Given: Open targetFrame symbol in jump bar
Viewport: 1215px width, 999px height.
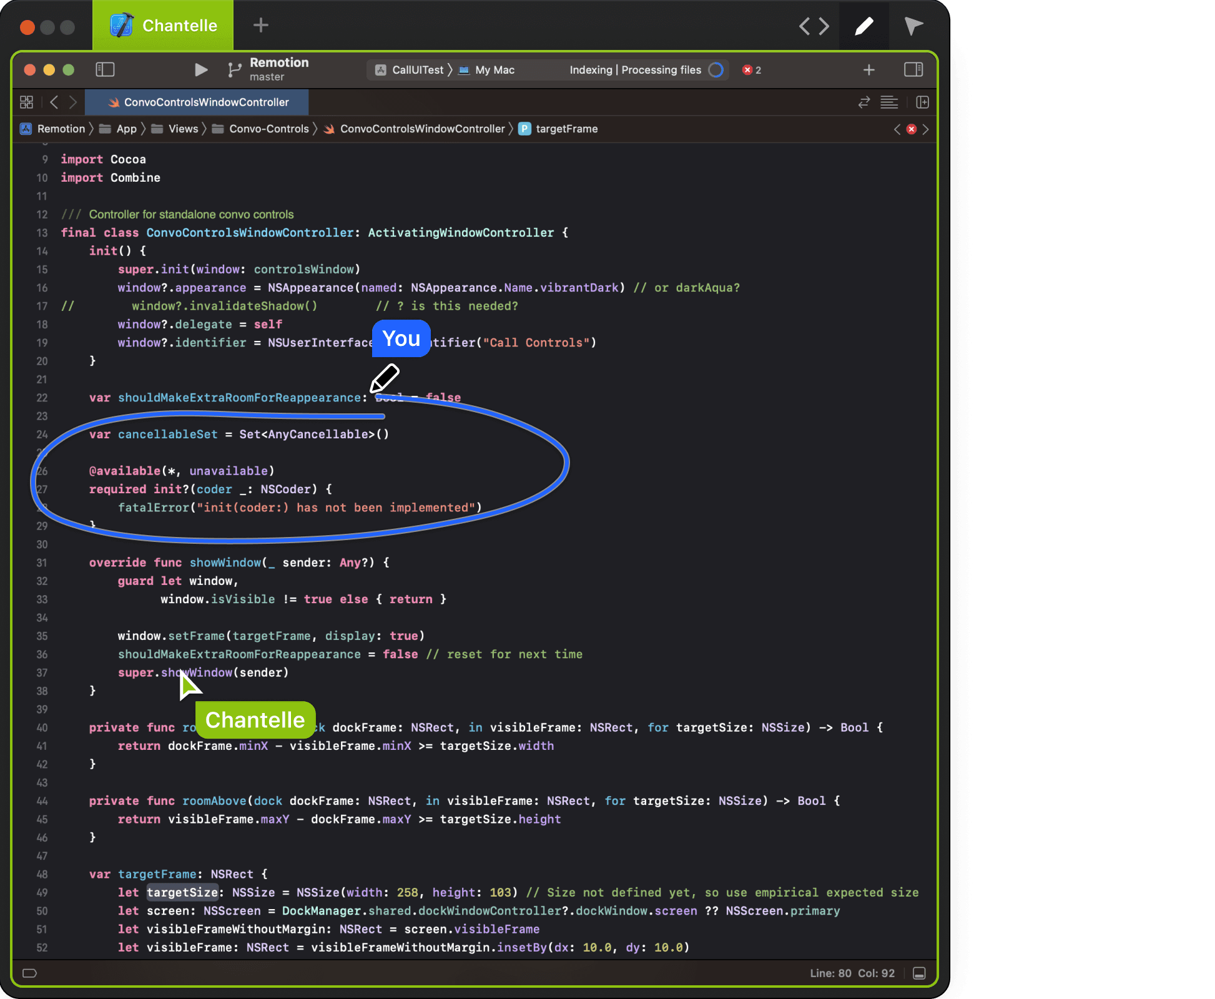Looking at the screenshot, I should pos(558,129).
